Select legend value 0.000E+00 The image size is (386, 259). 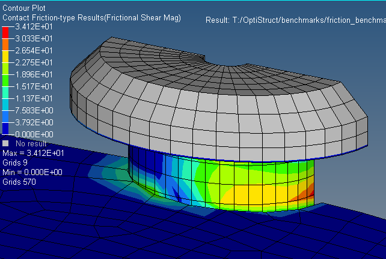34,134
